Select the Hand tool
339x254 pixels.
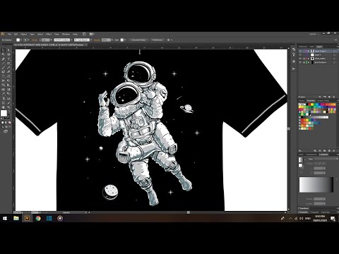point(4,107)
